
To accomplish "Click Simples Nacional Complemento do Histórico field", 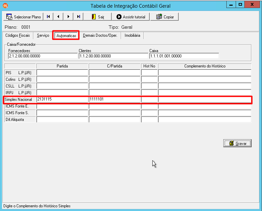I will tap(205, 99).
